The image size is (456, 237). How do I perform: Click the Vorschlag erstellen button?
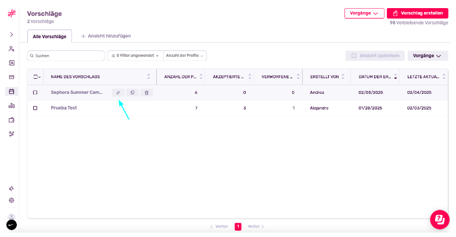[417, 13]
